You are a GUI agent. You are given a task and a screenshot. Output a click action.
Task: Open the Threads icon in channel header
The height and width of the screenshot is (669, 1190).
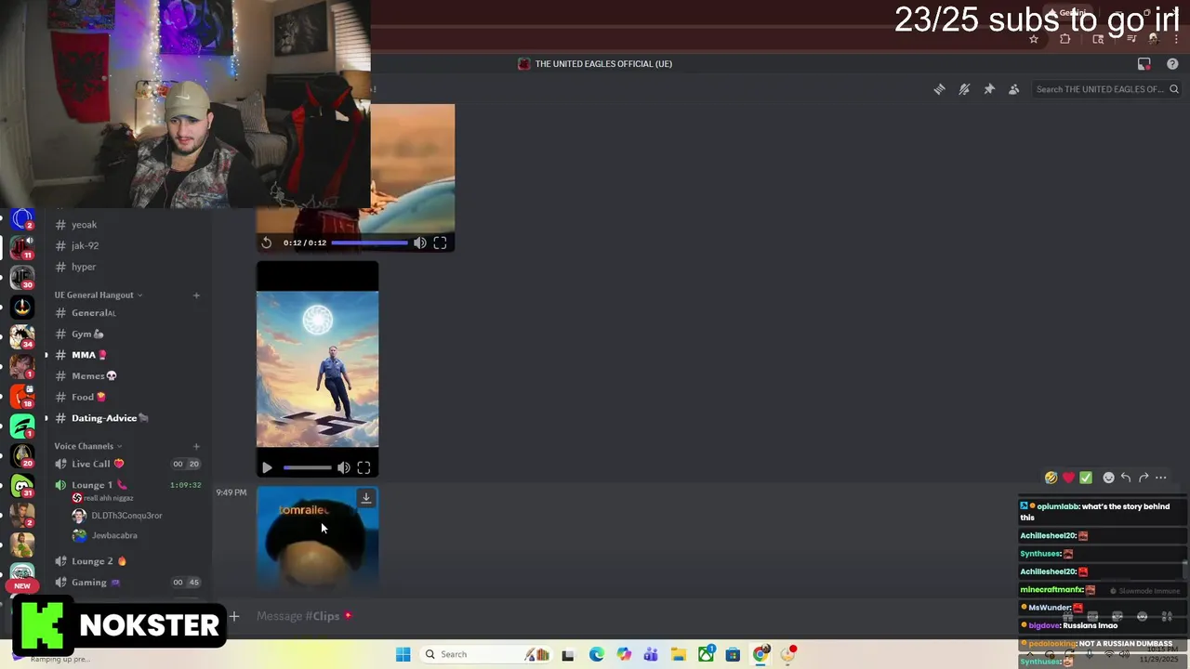939,89
